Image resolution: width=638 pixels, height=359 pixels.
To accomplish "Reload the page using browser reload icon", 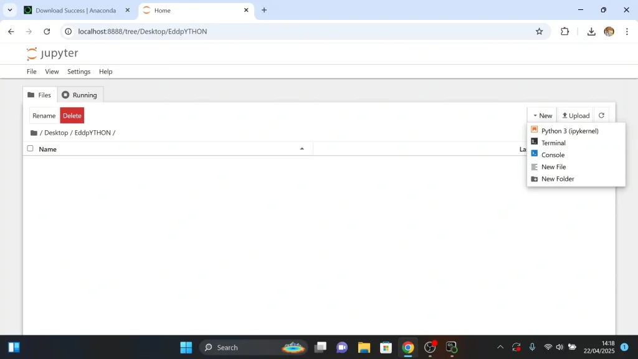I will pyautogui.click(x=47, y=32).
